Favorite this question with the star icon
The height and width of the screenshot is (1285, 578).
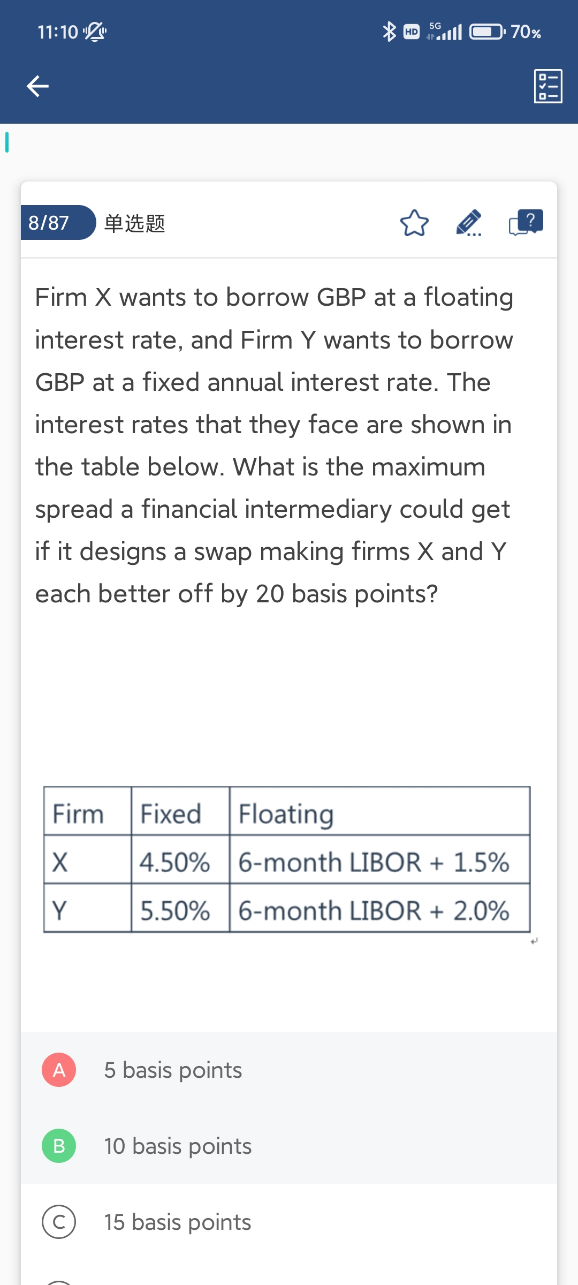(414, 223)
